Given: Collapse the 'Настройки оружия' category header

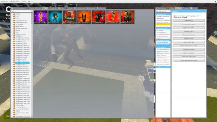Looking at the screenshot, I should coord(163,40).
